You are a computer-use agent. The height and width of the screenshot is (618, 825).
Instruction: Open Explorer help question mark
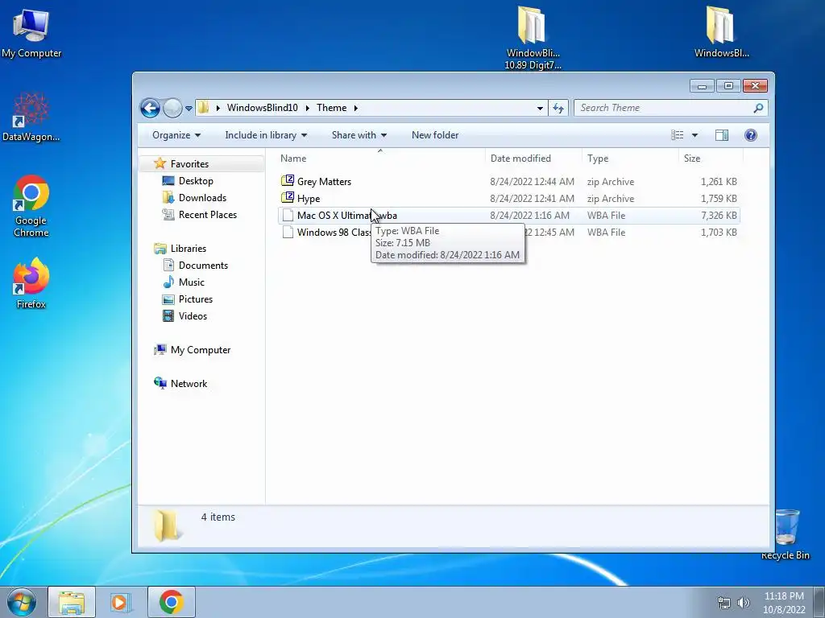(751, 135)
